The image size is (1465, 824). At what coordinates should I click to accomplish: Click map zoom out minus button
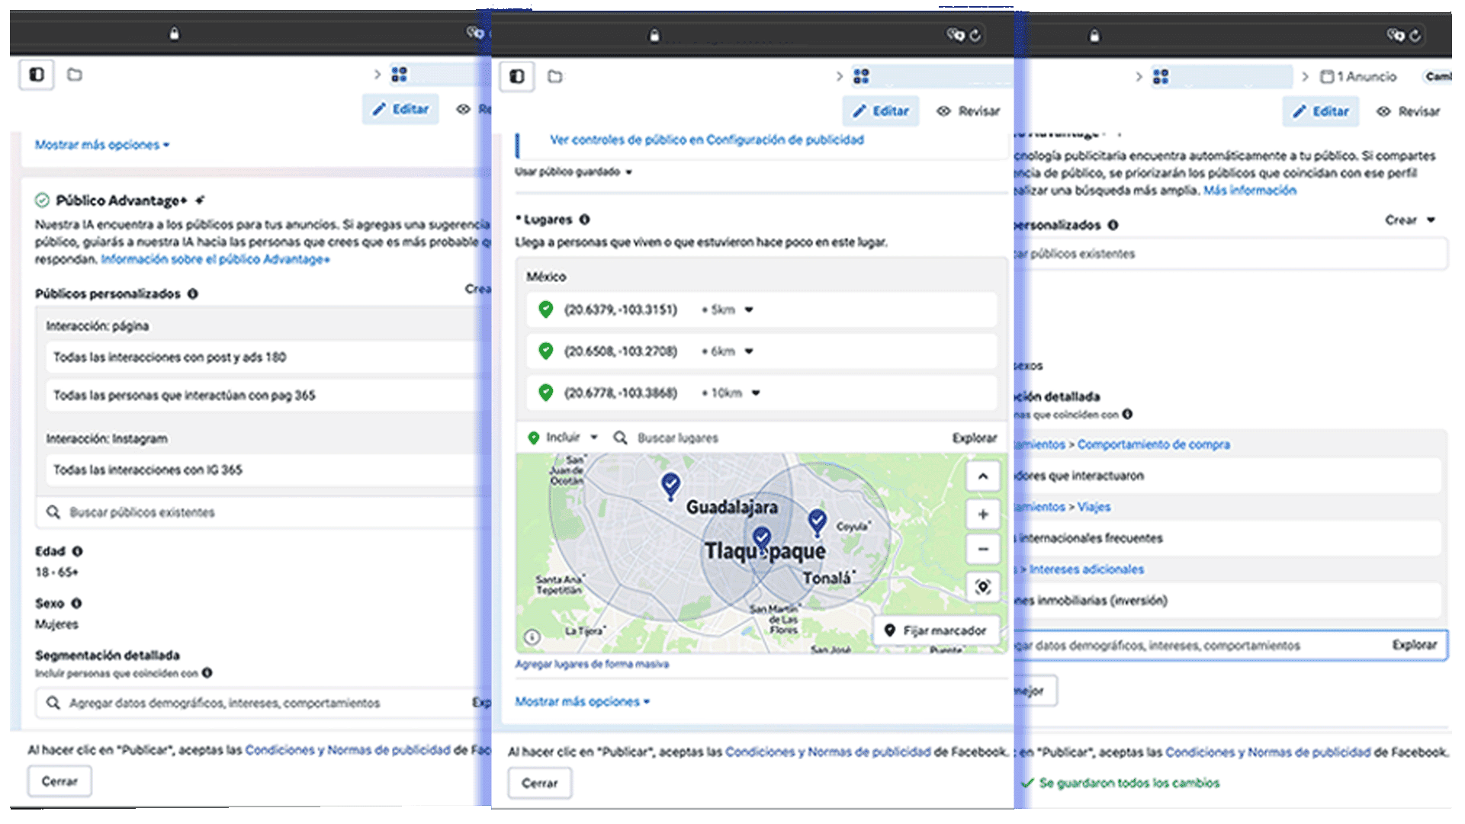point(983,549)
